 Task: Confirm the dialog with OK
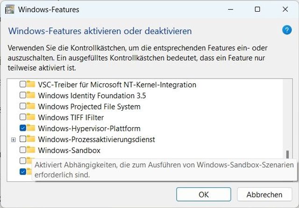click(203, 194)
